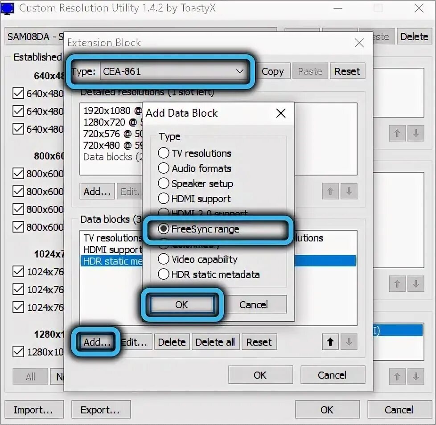Toggle the first 1024x768 checkbox
Viewport: 436px width, 425px height.
(x=18, y=271)
